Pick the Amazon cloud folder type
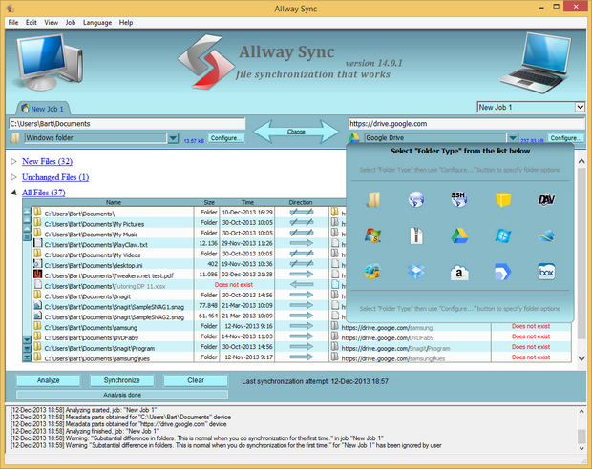Viewport: 592px width, 469px height. (459, 272)
